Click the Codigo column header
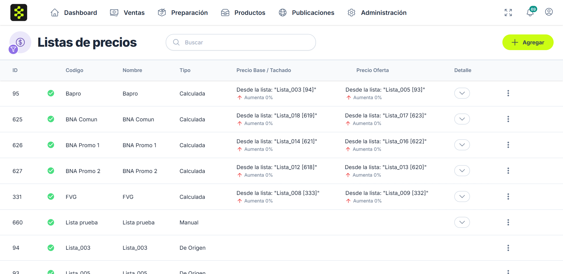Screen dimensions: 563x274 (75, 70)
